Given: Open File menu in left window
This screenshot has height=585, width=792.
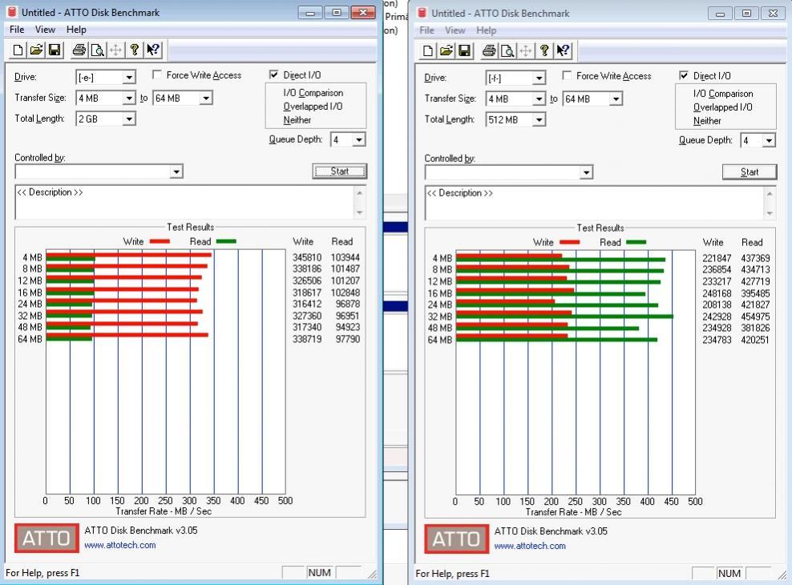Looking at the screenshot, I should tap(17, 30).
